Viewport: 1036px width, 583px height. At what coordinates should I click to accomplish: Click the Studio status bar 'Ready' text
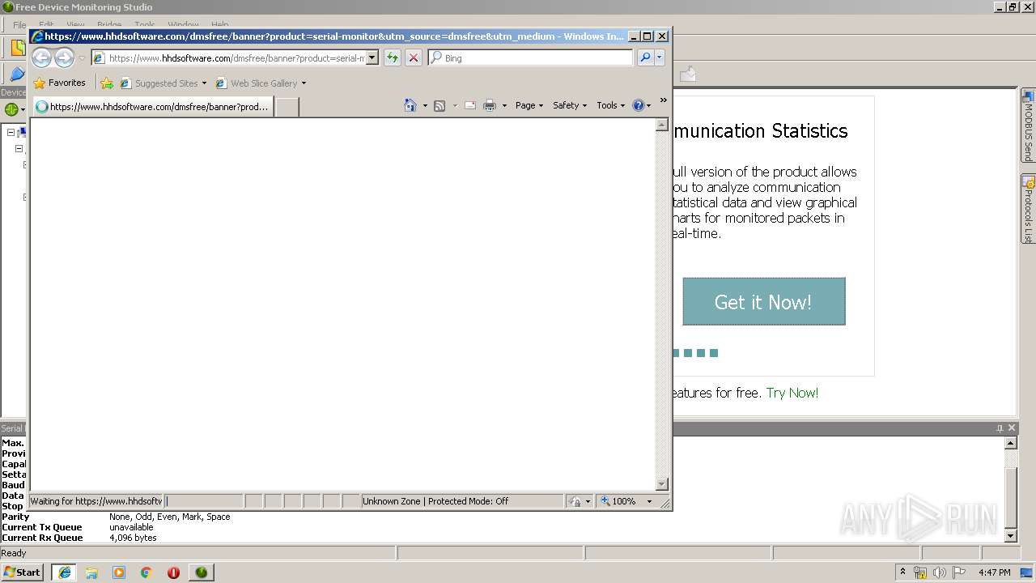(14, 553)
